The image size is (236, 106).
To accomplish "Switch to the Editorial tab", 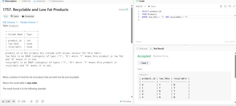I will [25, 1].
